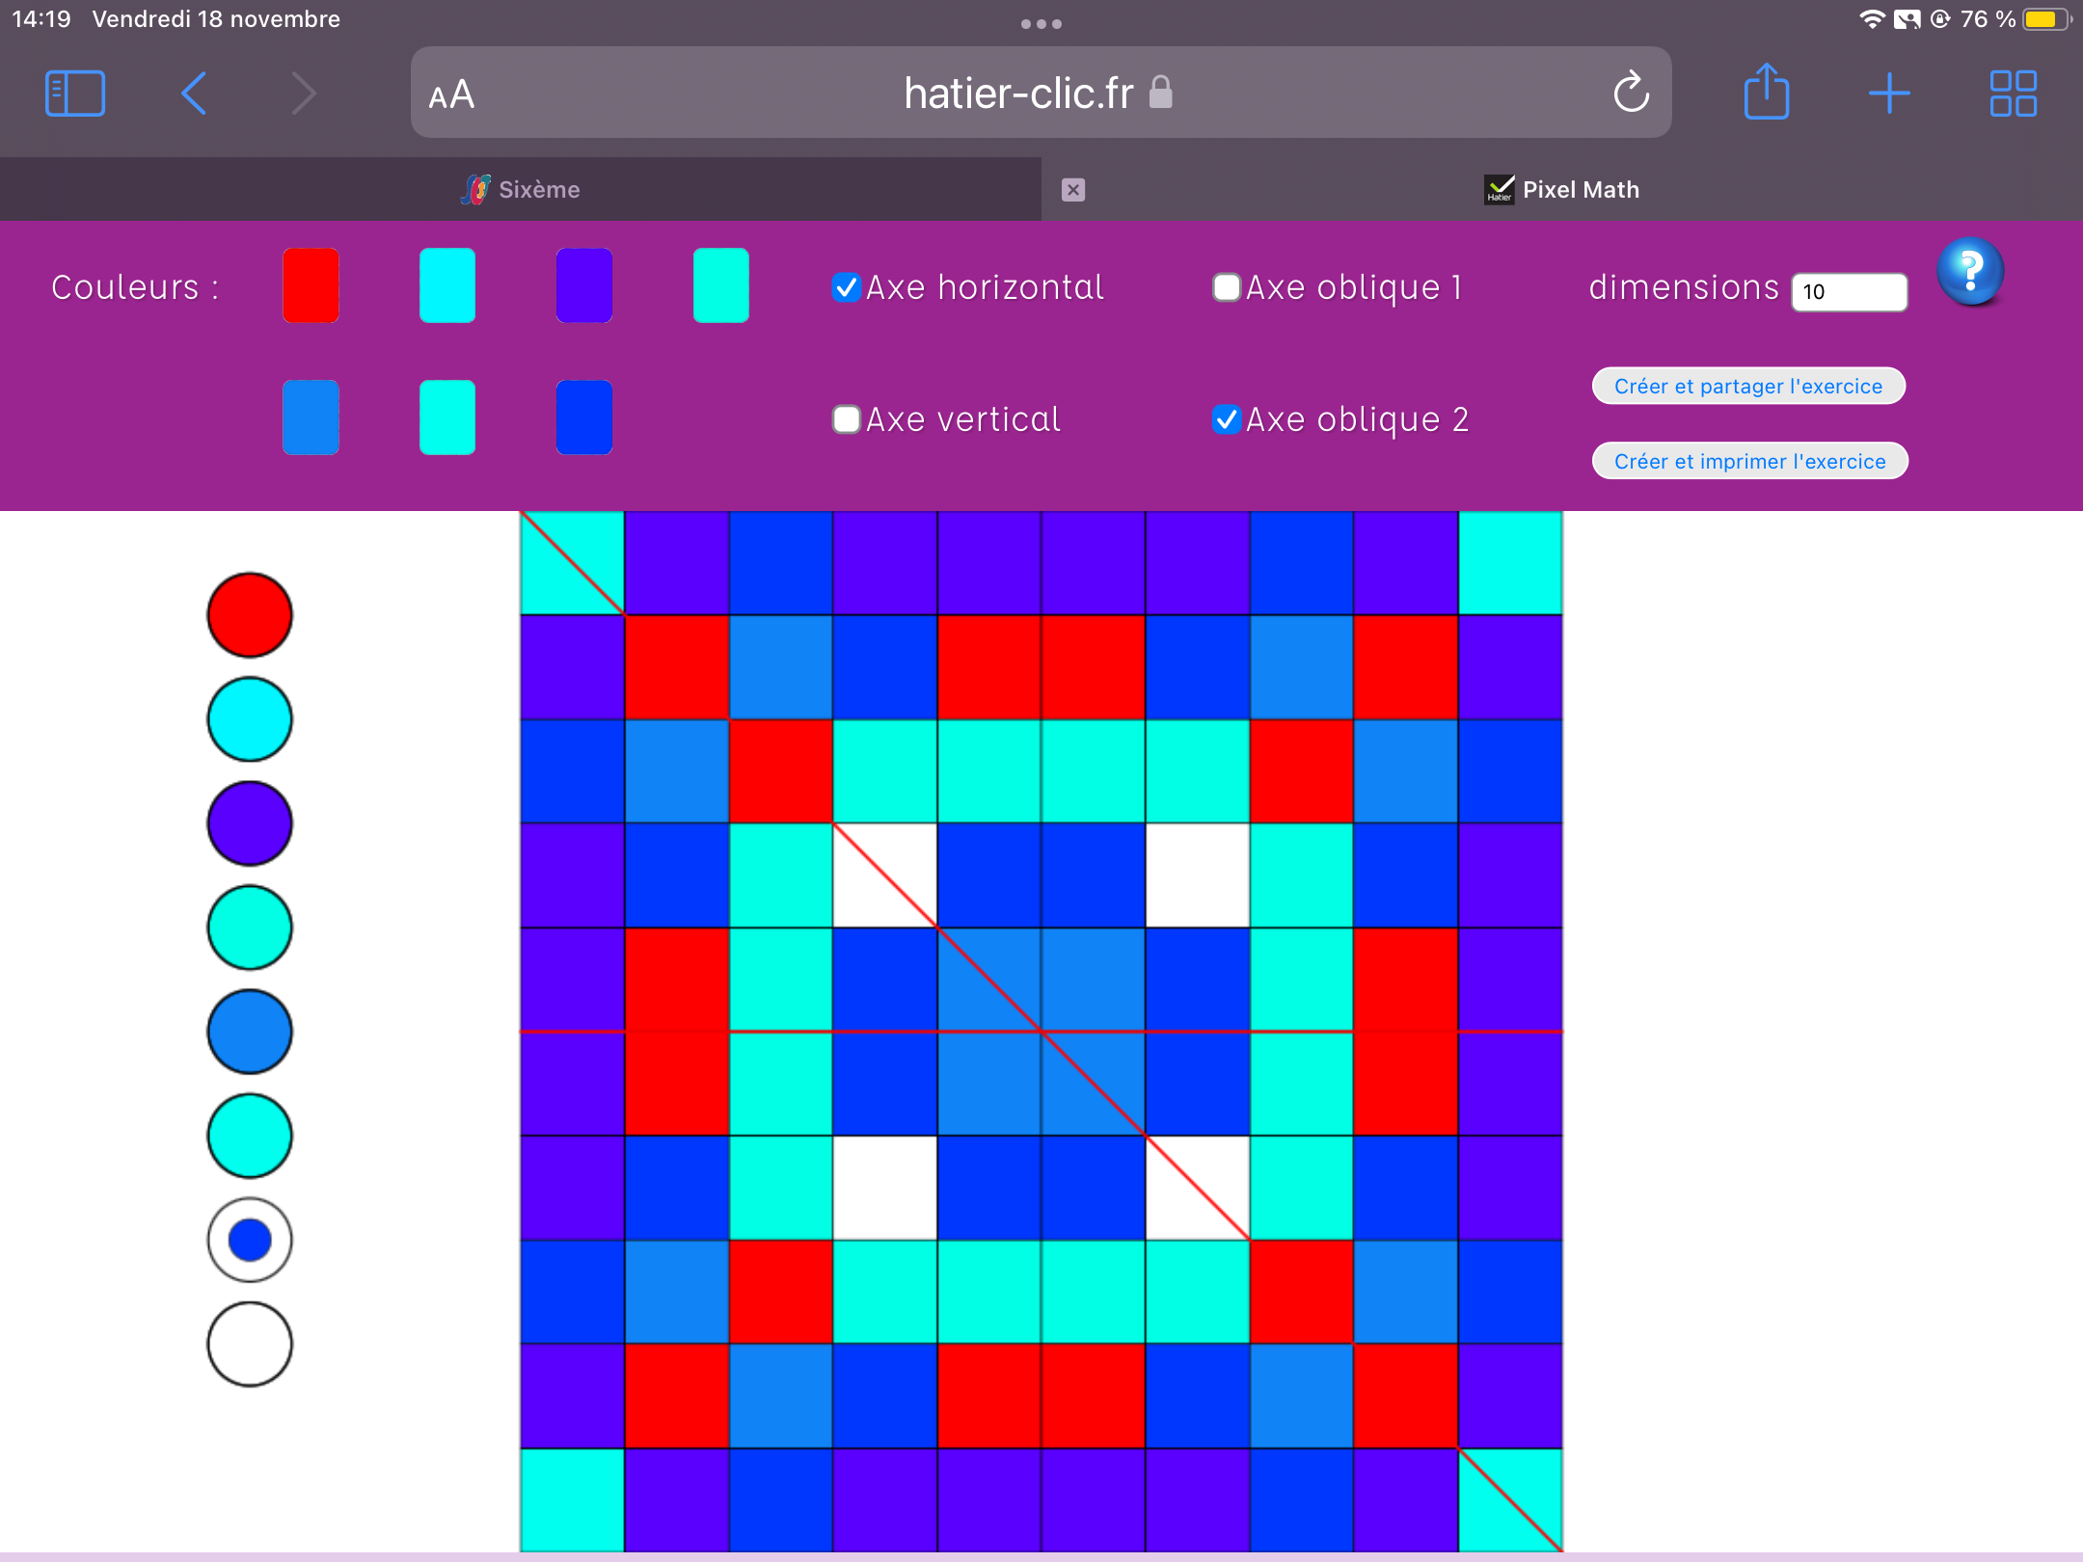Click Créer et imprimer l'exercice
This screenshot has width=2083, height=1562.
(1749, 461)
